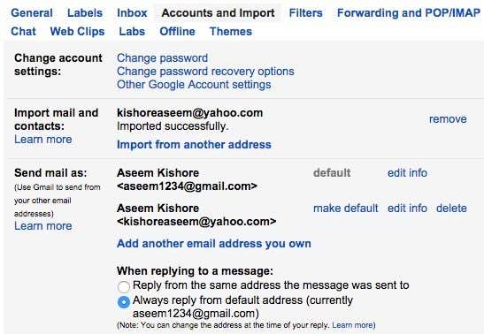Screen dimensions: 484x334
Task: Open the Themes settings tab
Action: pyautogui.click(x=231, y=32)
